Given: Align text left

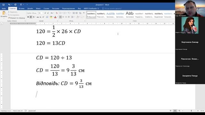Looking at the screenshot, I should (60, 17).
